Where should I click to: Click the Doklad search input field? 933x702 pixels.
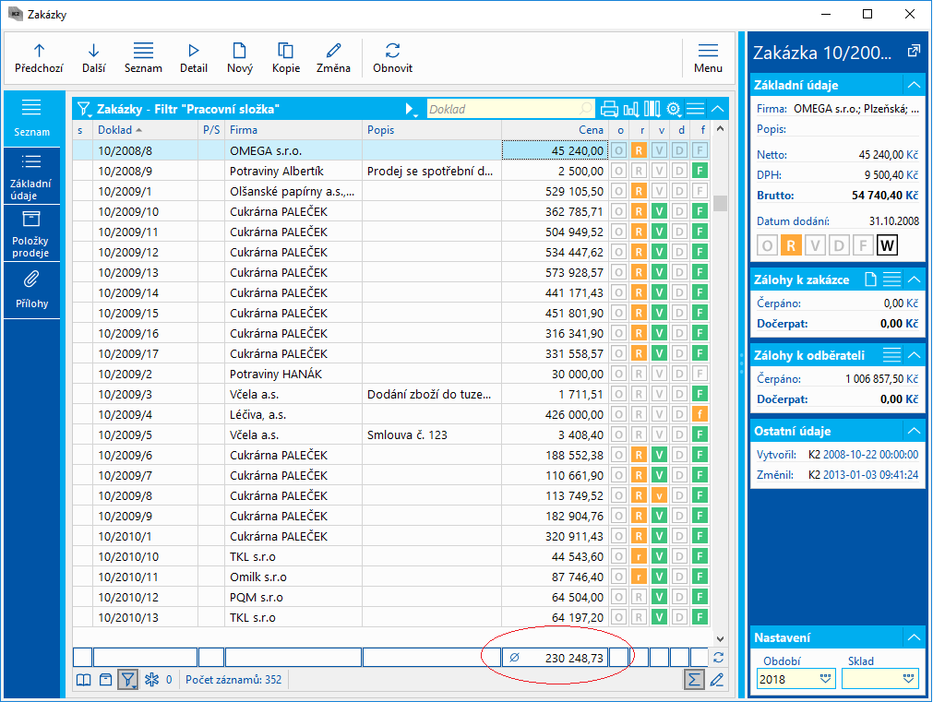(x=503, y=109)
